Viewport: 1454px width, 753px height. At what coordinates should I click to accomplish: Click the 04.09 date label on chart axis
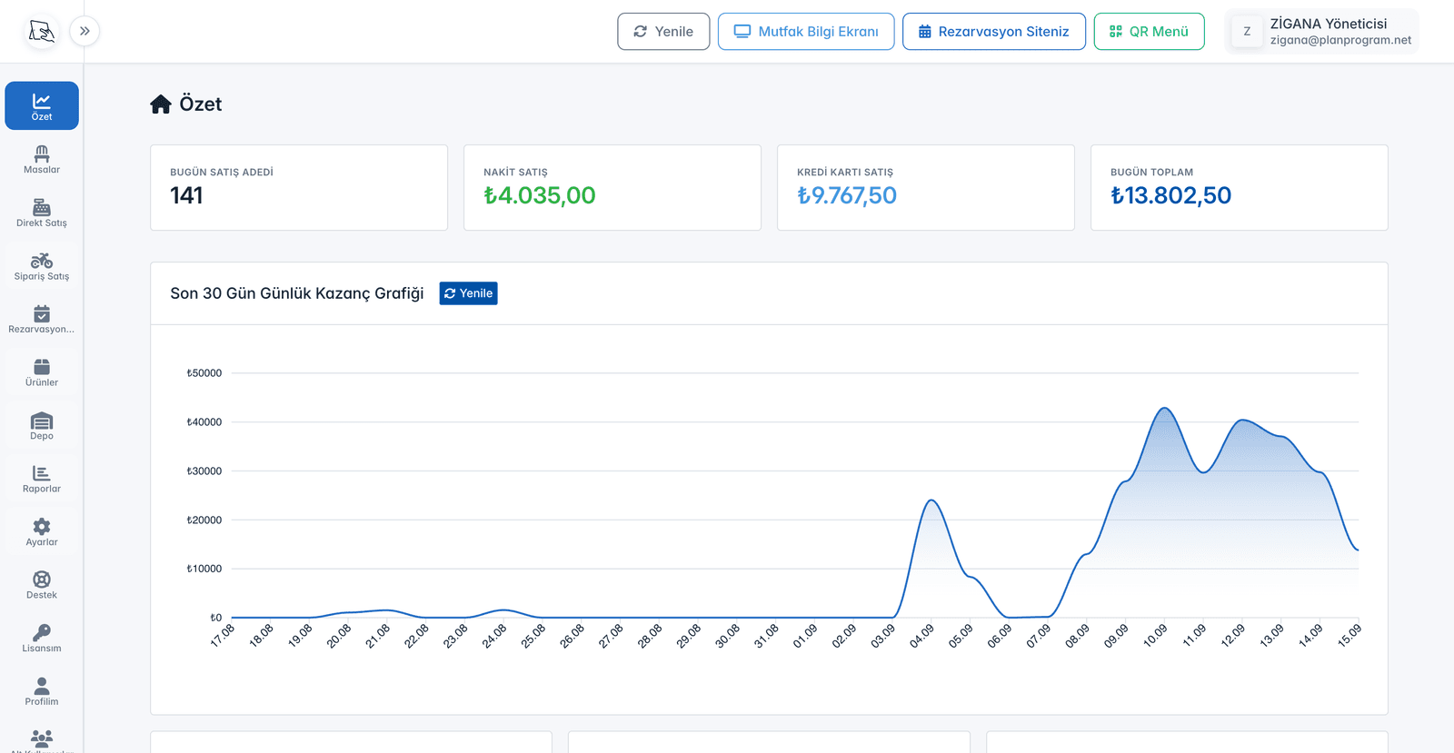click(x=921, y=636)
